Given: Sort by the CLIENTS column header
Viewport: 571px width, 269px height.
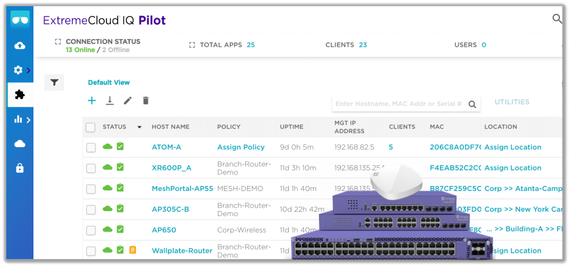Looking at the screenshot, I should (402, 127).
